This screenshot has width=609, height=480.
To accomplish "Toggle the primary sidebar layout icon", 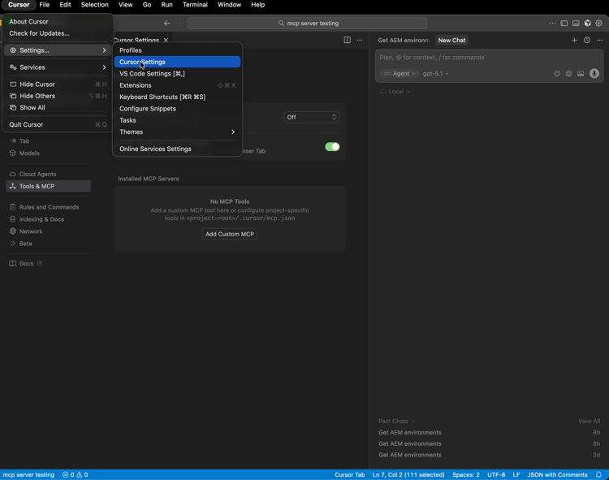I will tap(564, 24).
